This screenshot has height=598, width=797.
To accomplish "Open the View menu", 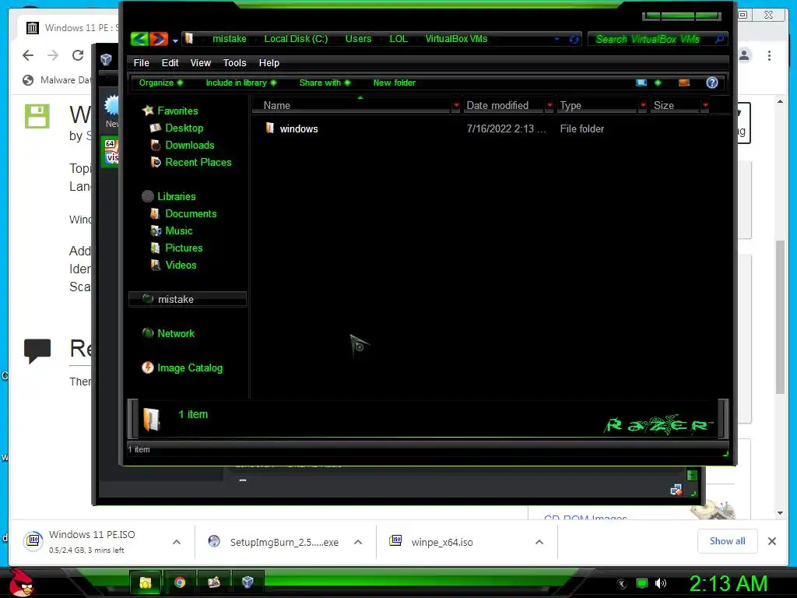I will (200, 62).
